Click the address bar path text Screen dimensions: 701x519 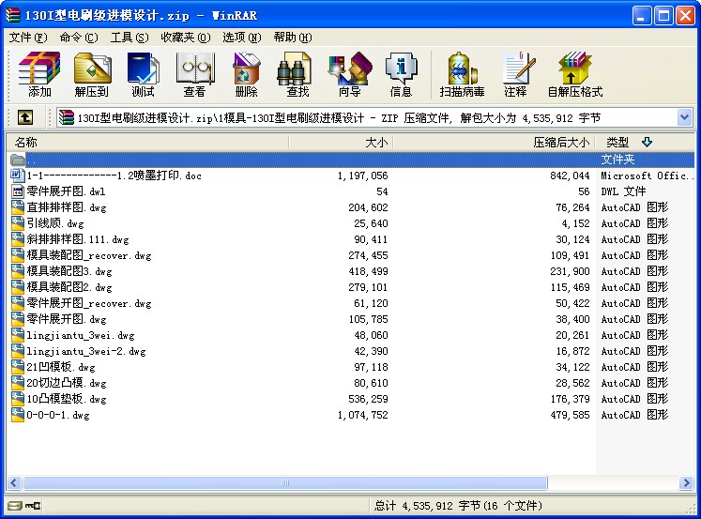pyautogui.click(x=339, y=118)
